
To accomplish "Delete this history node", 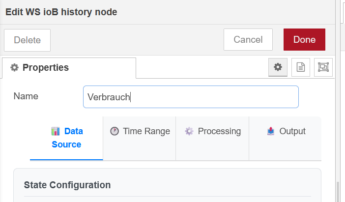I will pyautogui.click(x=28, y=40).
